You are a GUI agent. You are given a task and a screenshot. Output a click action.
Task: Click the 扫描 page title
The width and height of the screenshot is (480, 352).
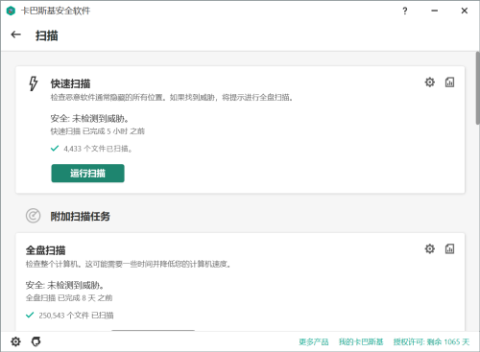pos(47,35)
